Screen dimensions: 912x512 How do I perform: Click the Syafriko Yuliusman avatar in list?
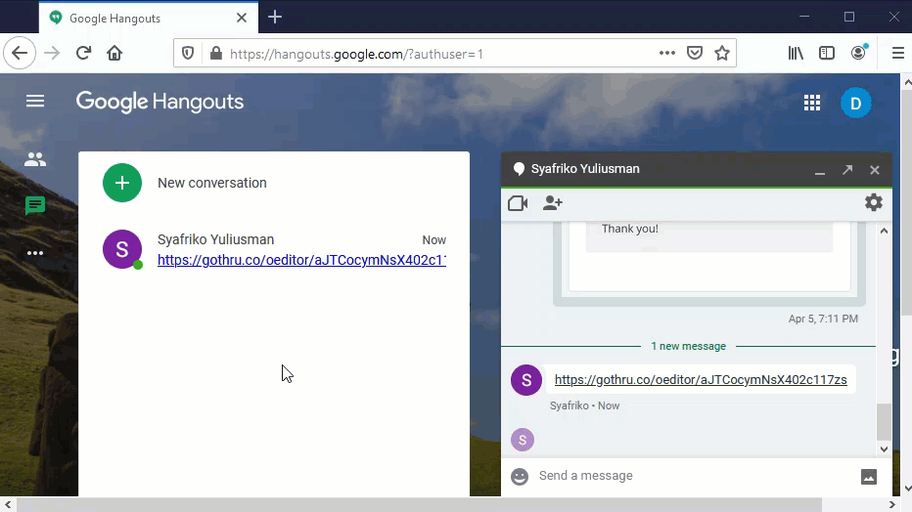click(122, 249)
